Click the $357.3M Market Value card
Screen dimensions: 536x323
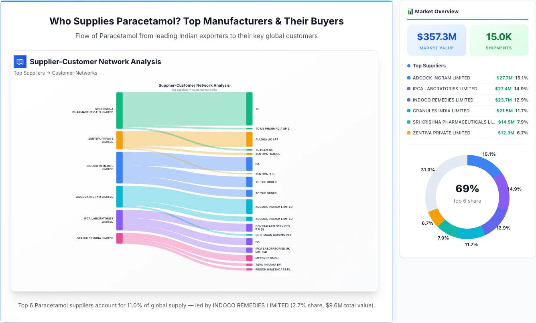[x=437, y=40]
